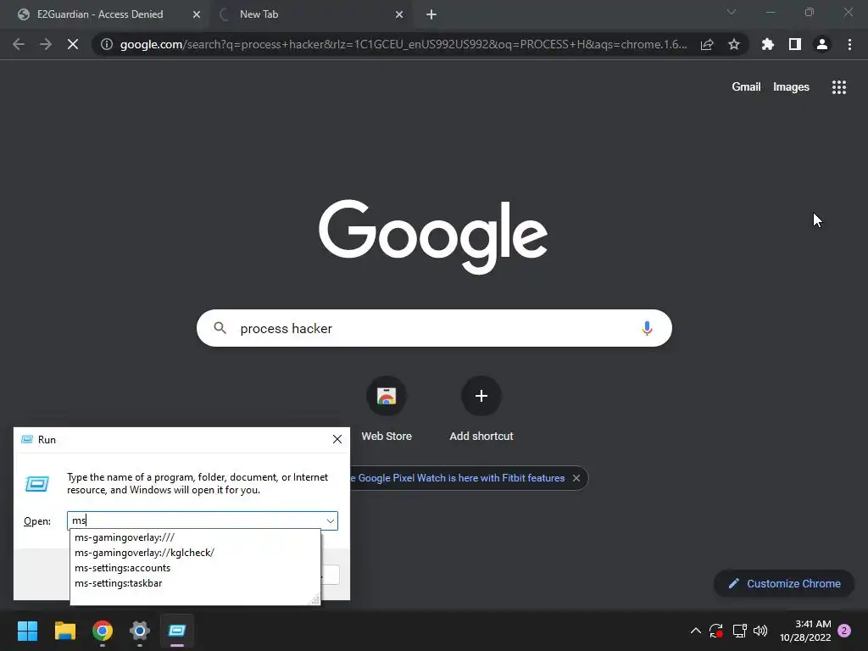Share this page icon in address bar
The height and width of the screenshot is (651, 868).
(x=707, y=44)
